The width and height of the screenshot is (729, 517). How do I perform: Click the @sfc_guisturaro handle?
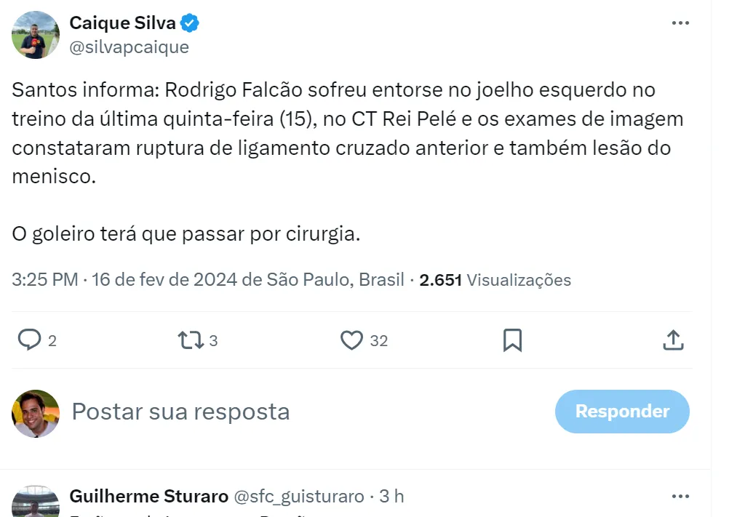[298, 497]
